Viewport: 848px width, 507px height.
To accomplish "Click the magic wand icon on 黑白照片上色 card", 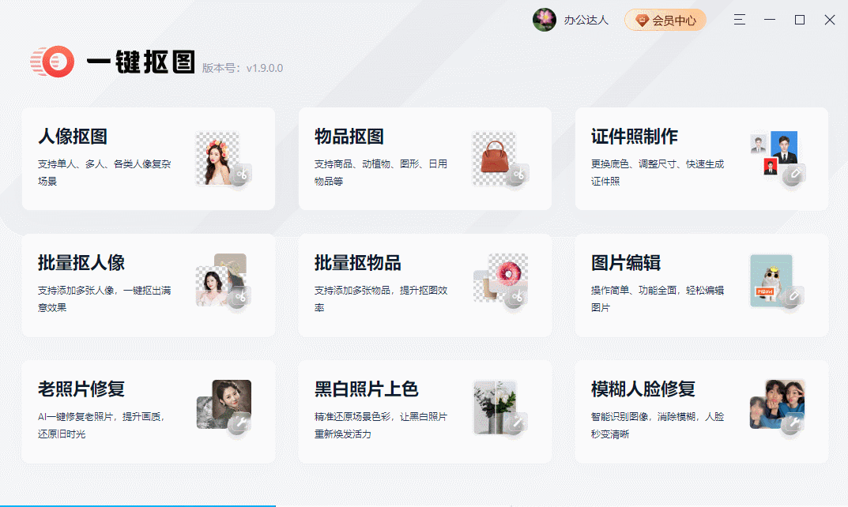I will 517,422.
